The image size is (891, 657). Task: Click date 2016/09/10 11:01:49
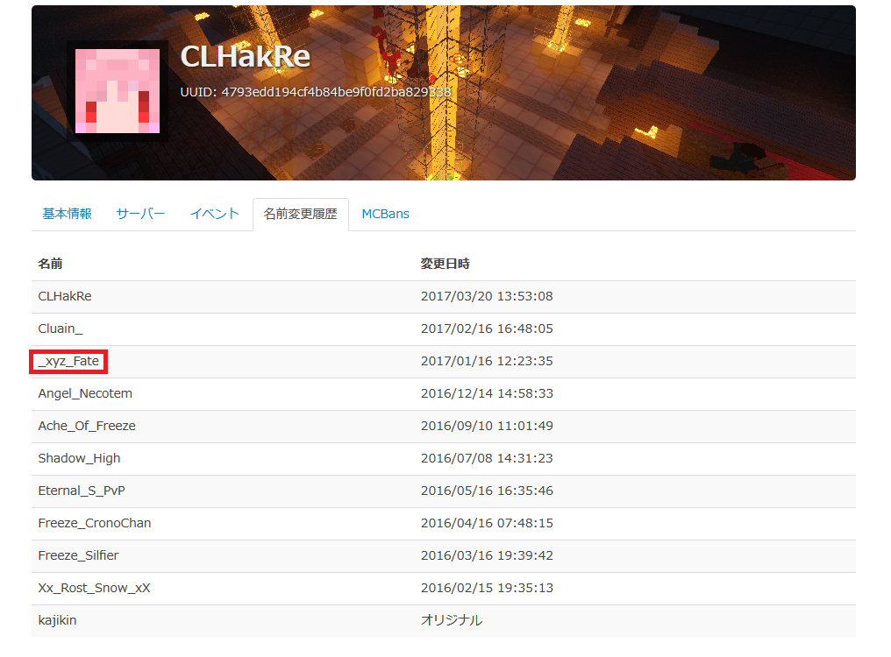(x=487, y=426)
